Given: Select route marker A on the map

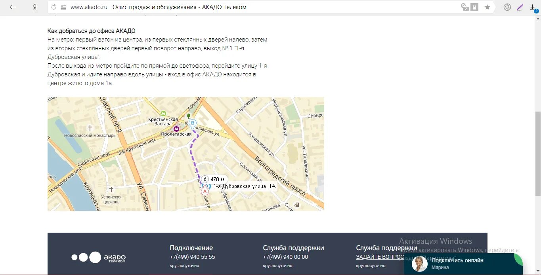Looking at the screenshot, I should click(205, 192).
